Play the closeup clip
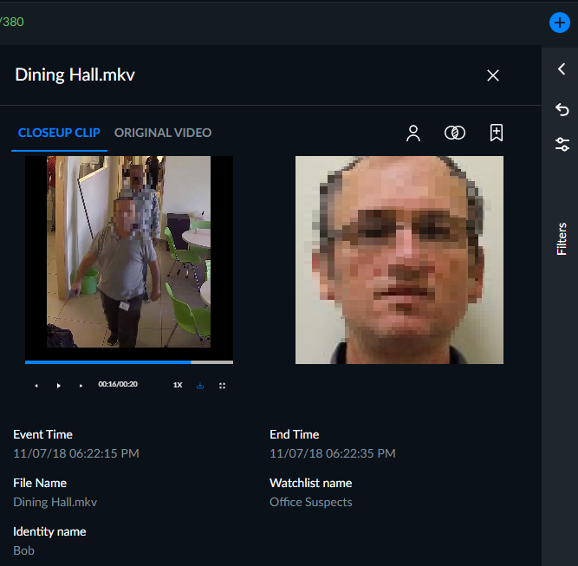The width and height of the screenshot is (578, 566). click(x=59, y=386)
